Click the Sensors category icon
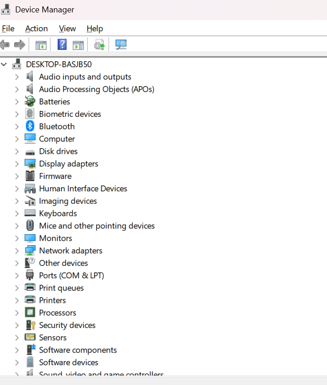The image size is (327, 385). click(x=30, y=337)
